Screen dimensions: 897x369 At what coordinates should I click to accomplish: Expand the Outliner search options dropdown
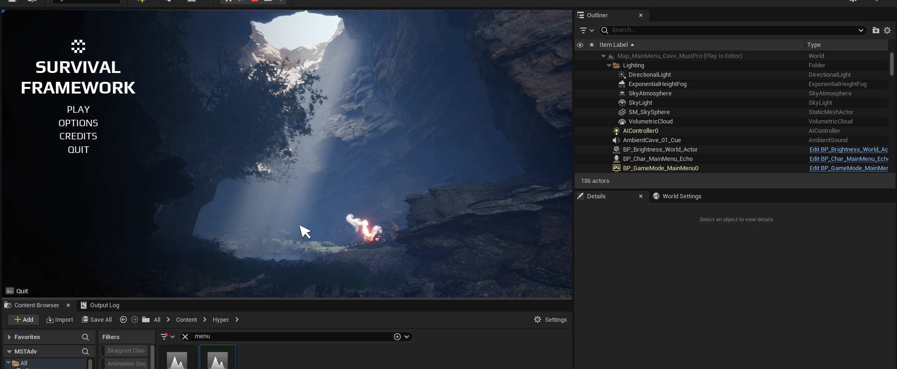(x=861, y=30)
